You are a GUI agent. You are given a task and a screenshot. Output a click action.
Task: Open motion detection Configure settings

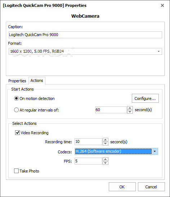coord(145,98)
